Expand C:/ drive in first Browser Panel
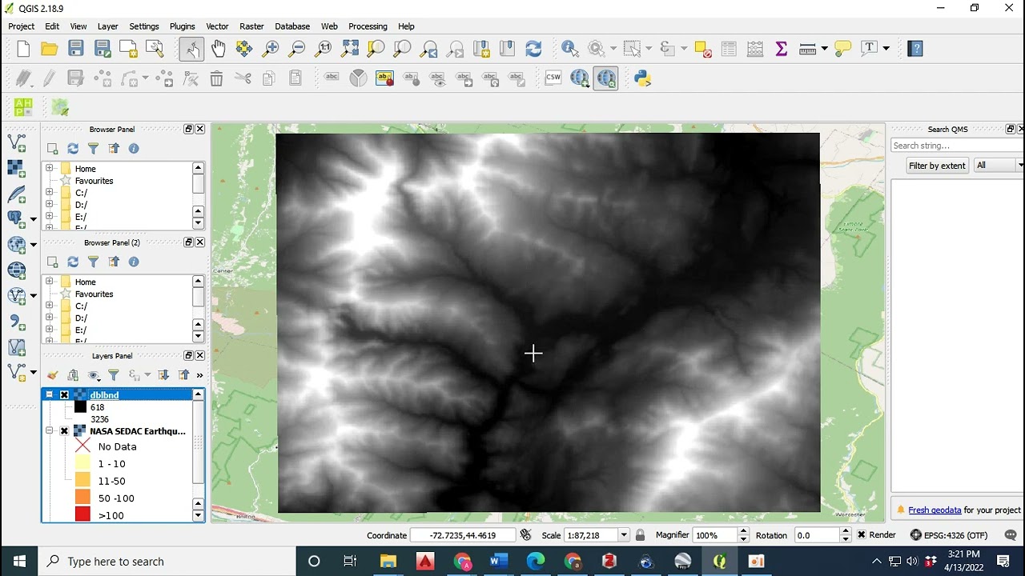Image resolution: width=1025 pixels, height=576 pixels. [x=50, y=193]
